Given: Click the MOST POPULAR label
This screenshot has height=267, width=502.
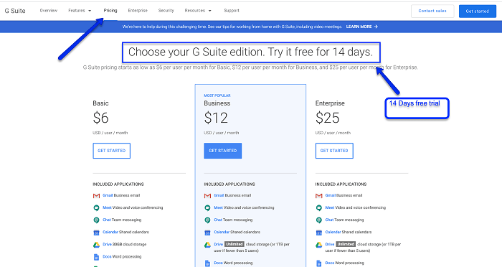Looking at the screenshot, I should (217, 95).
